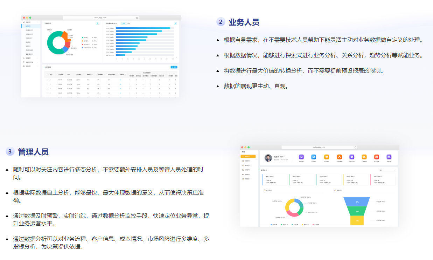
Task: Open the period dropdown in the 数据统计 panel
Action: 387,170
